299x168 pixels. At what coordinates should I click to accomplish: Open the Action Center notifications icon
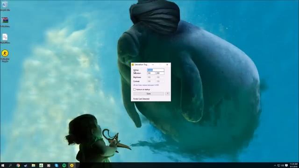pyautogui.click(x=286, y=165)
